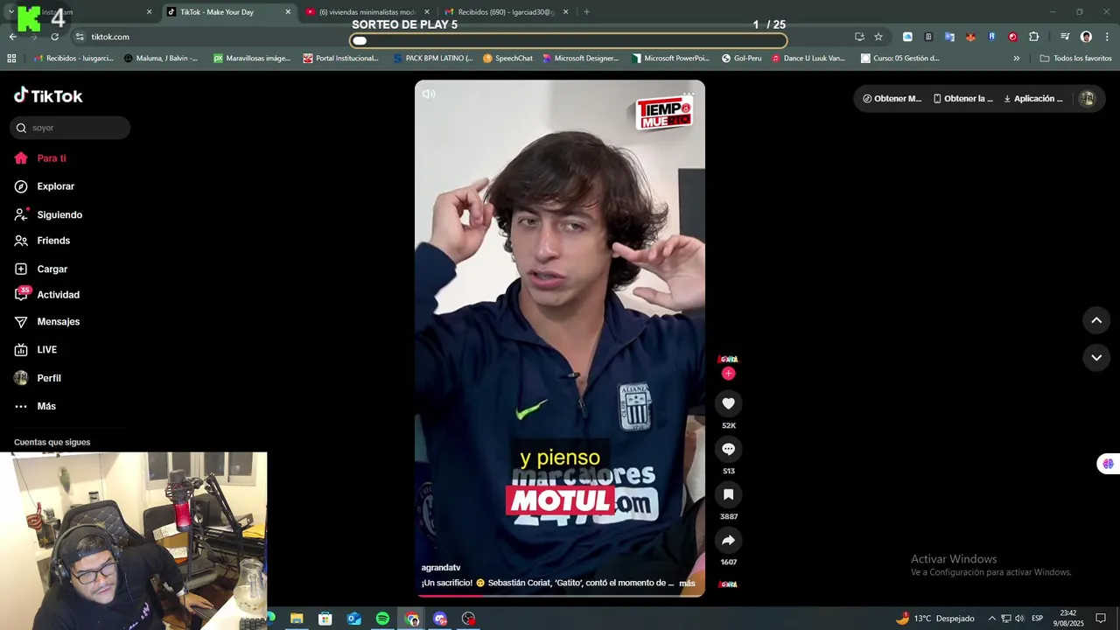Open media control playlist icon

click(x=1065, y=37)
